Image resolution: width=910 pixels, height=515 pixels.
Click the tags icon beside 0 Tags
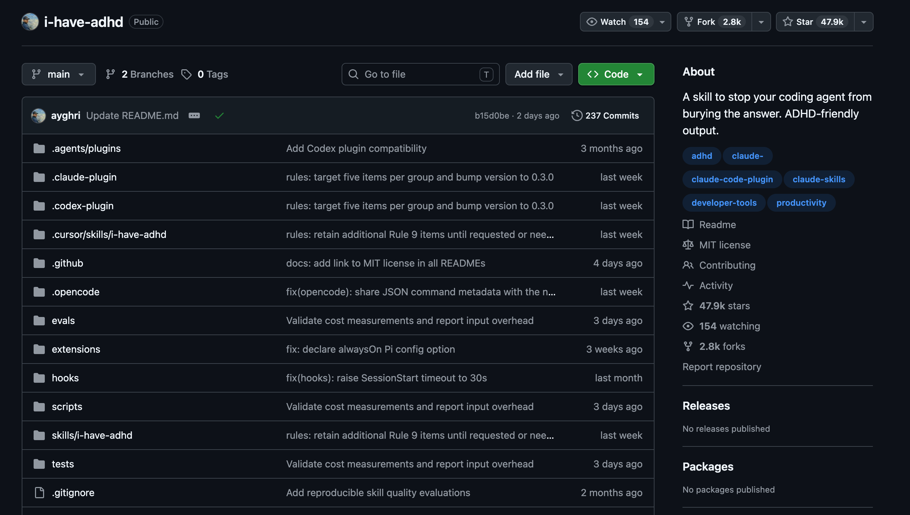[187, 74]
